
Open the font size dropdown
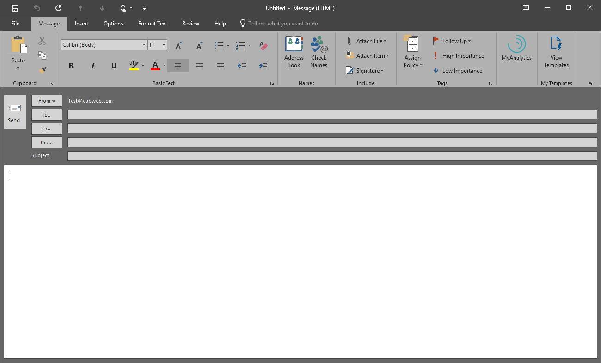tap(163, 44)
